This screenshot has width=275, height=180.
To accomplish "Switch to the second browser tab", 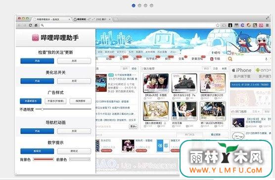I will (92, 19).
